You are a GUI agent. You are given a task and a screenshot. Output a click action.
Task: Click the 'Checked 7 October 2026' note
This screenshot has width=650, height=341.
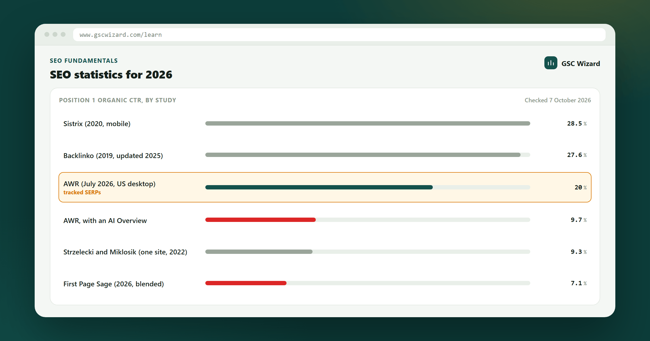click(x=558, y=100)
